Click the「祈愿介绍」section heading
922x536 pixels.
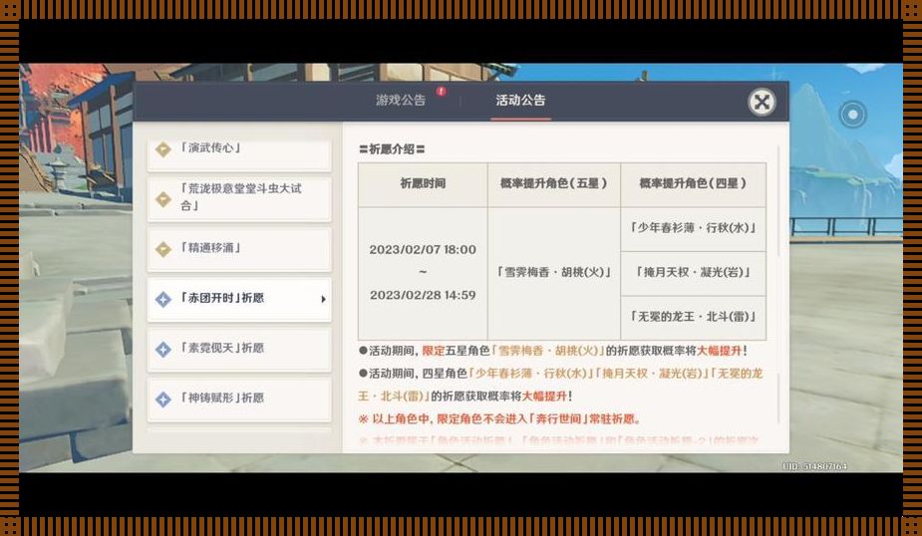pyautogui.click(x=392, y=149)
